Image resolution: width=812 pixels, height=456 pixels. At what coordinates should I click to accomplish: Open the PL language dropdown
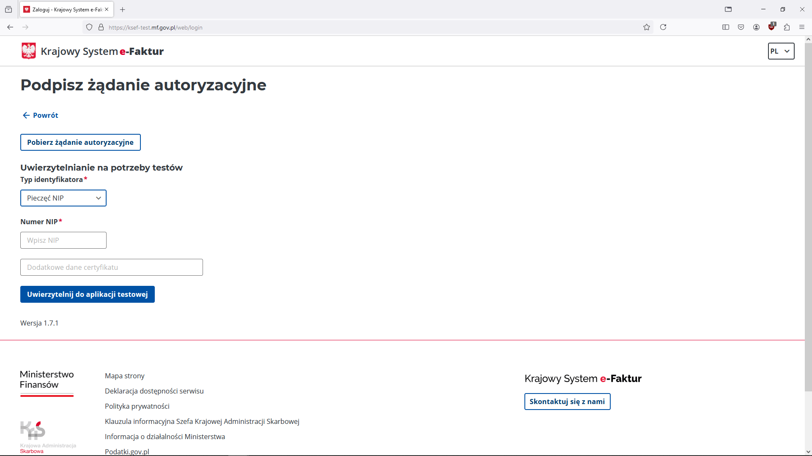[781, 51]
